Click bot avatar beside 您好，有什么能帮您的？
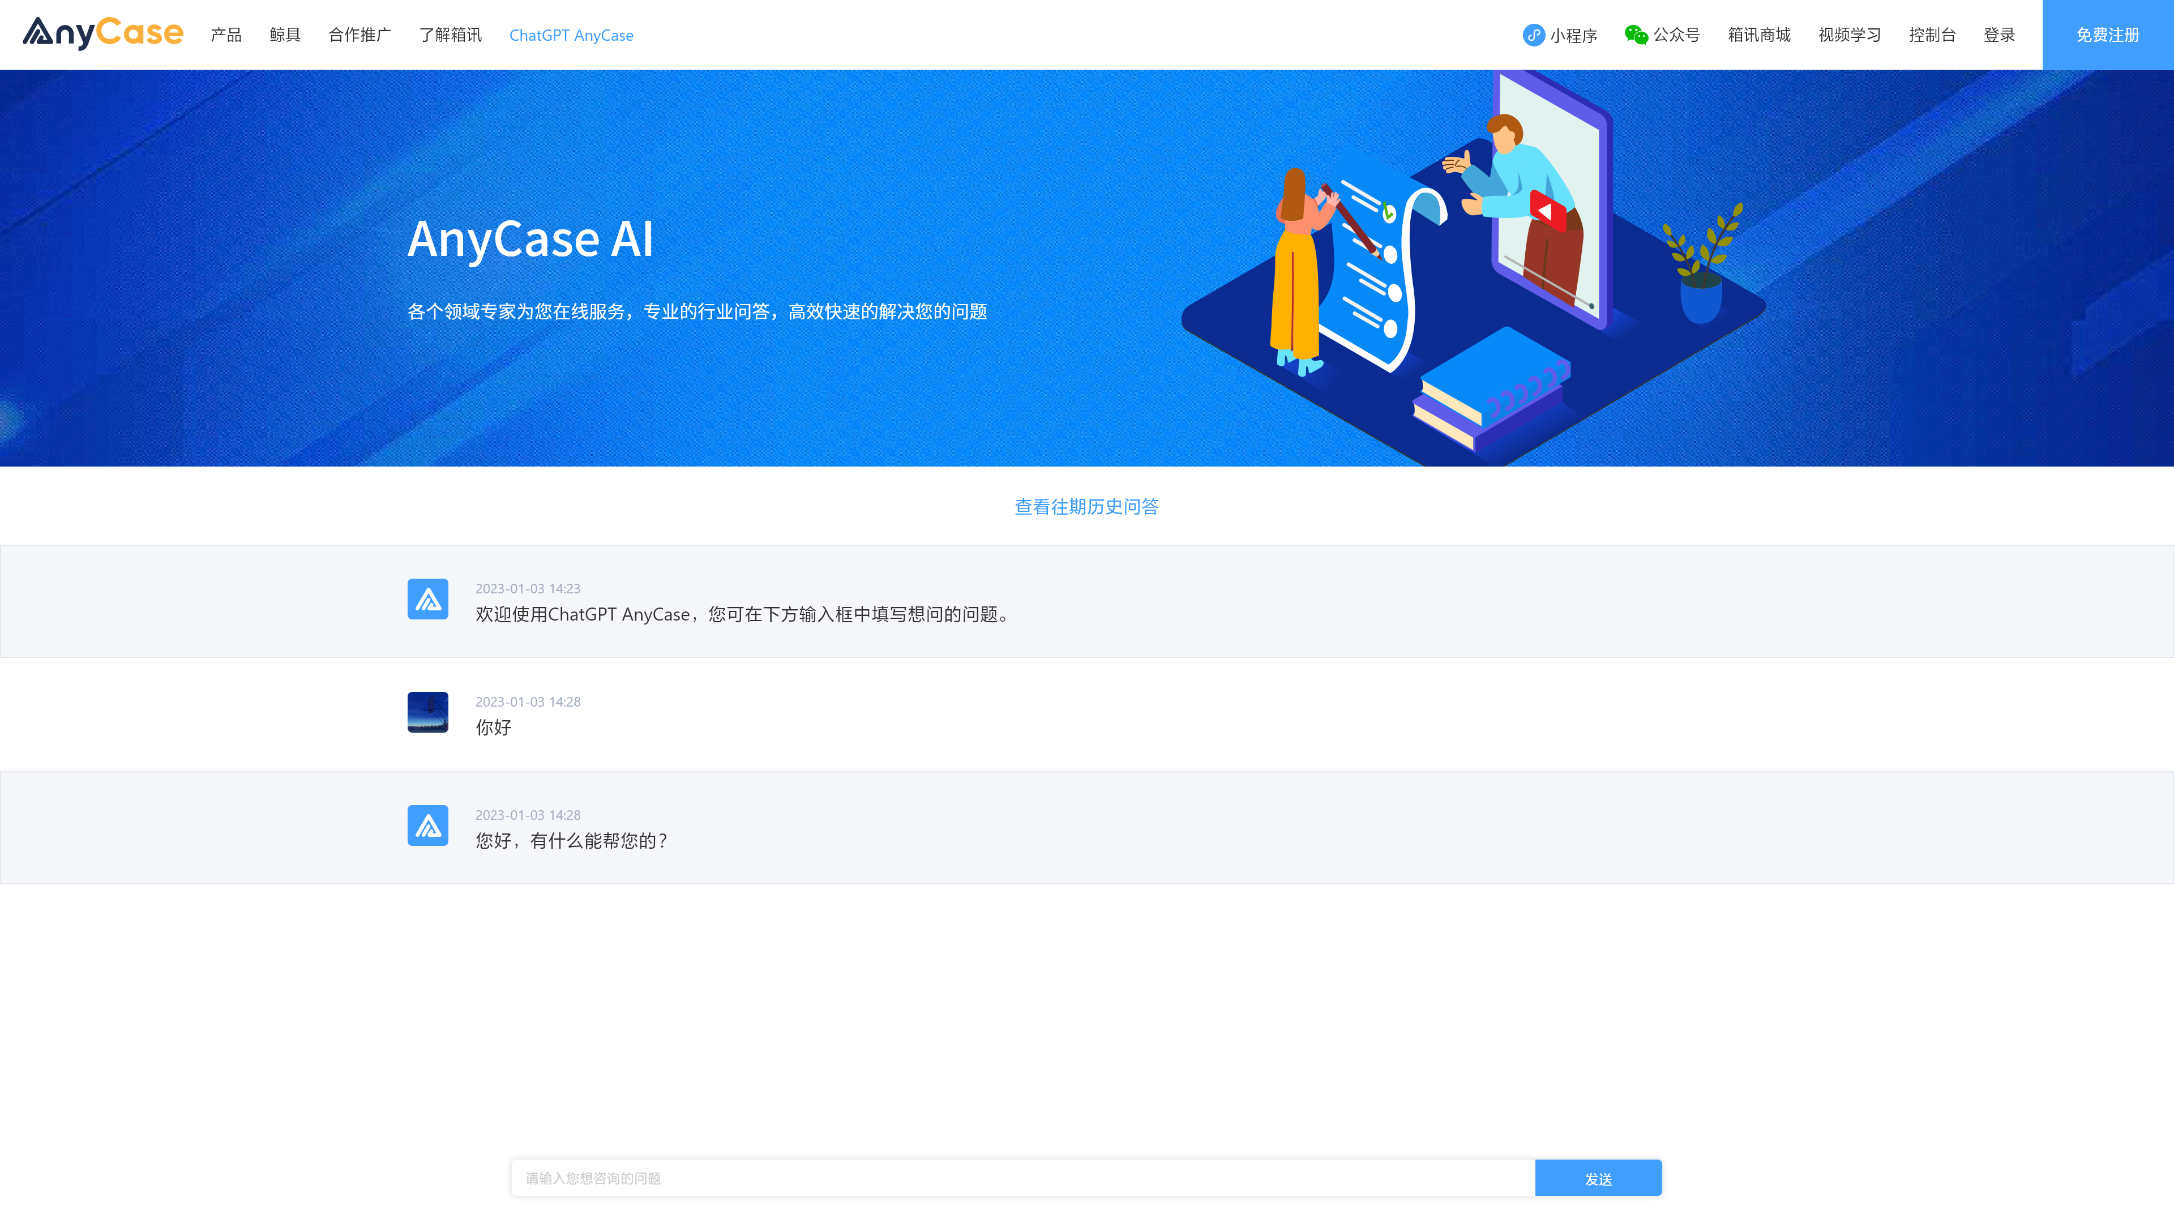Viewport: 2174px width, 1223px height. (428, 826)
